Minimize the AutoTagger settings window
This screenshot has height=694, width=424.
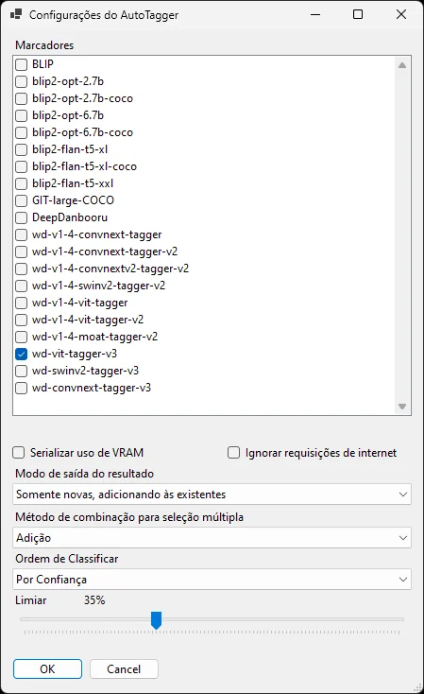coord(315,14)
